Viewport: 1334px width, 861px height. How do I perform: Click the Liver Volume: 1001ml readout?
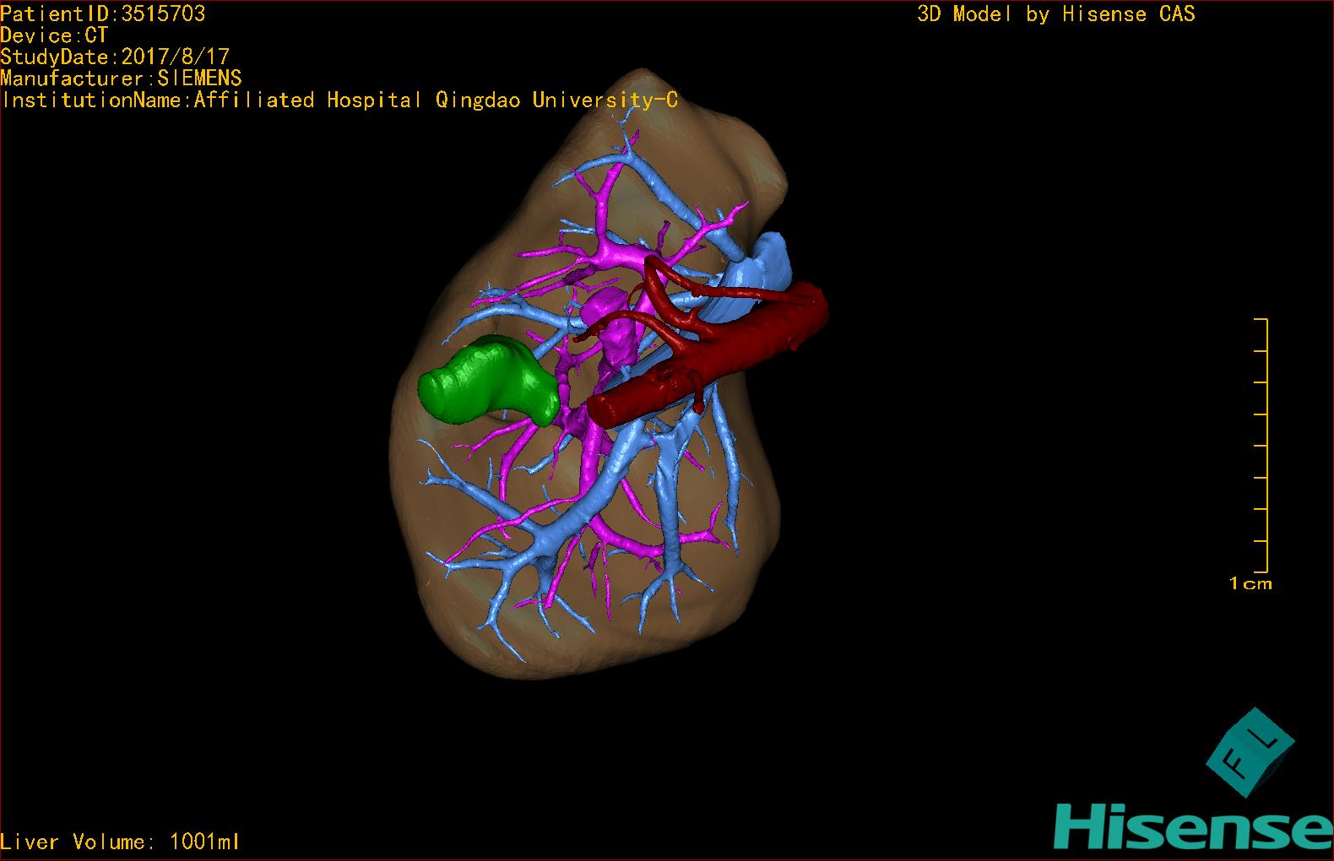(120, 842)
